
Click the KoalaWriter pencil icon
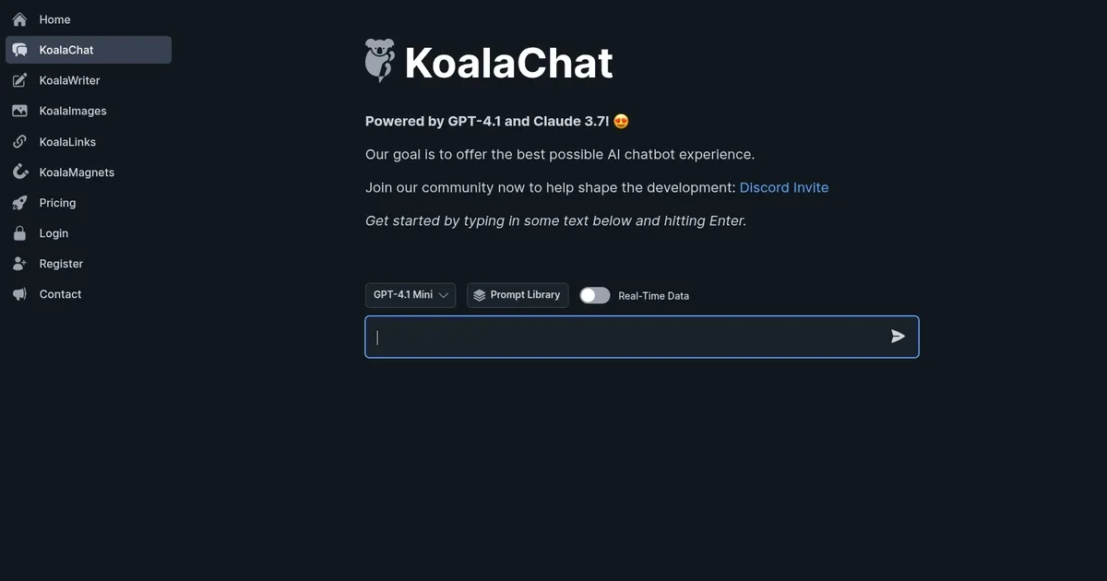pyautogui.click(x=19, y=80)
